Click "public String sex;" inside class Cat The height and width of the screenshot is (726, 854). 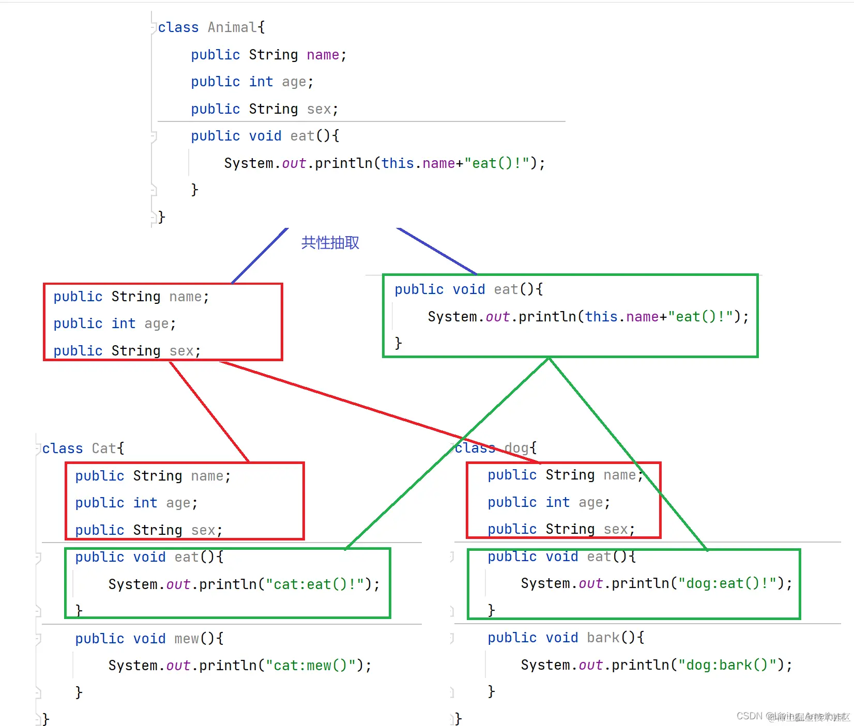coord(149,530)
